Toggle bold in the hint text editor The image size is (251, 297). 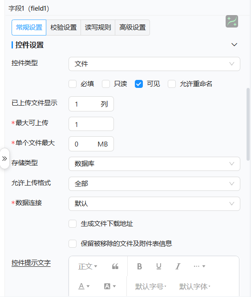(140, 266)
